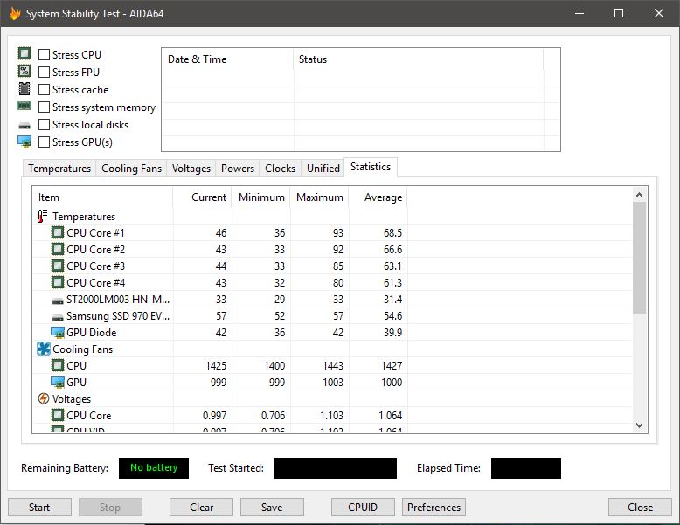Click the ST2000LM003 hard disk icon
680x525 pixels.
click(x=58, y=300)
